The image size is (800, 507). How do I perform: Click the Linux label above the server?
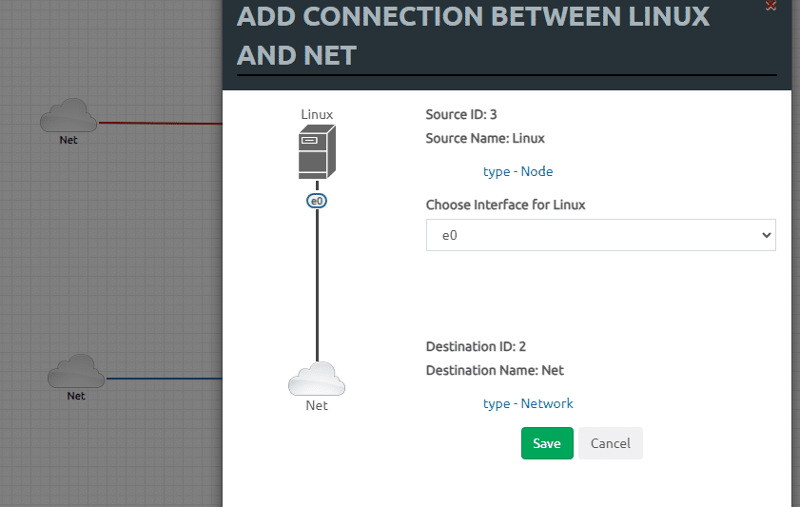317,114
